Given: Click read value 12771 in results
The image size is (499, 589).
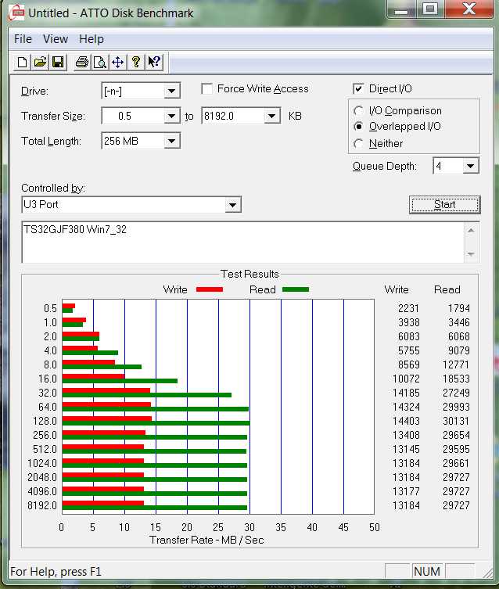Looking at the screenshot, I should (456, 365).
